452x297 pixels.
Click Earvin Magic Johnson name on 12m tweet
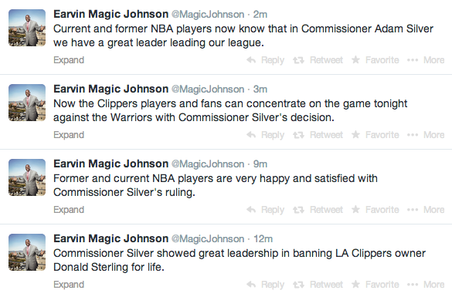pos(111,238)
